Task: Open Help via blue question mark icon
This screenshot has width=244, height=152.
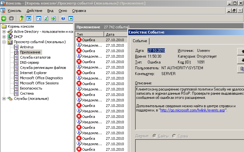Action: point(63,18)
